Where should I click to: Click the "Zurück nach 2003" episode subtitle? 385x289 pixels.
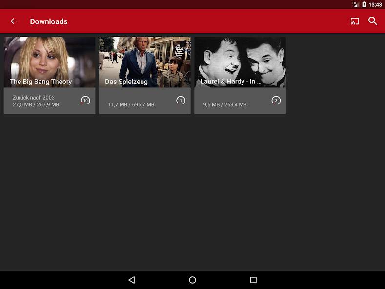pos(34,98)
